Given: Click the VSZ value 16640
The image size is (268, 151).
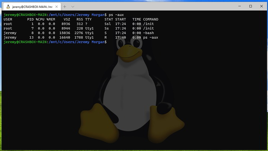Looking at the screenshot, I should 65,37.
